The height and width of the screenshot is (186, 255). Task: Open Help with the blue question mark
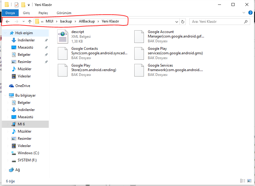(x=250, y=13)
